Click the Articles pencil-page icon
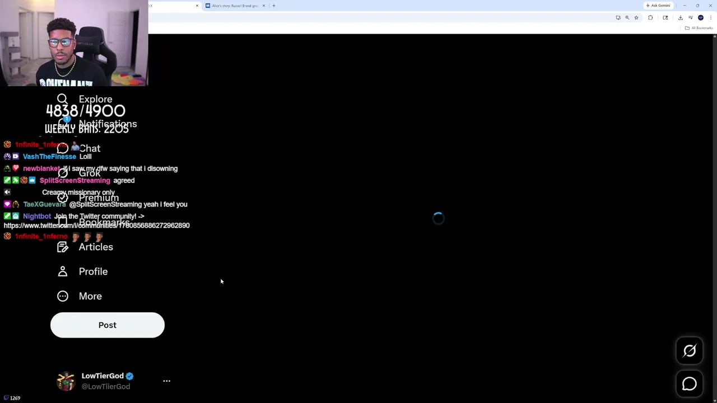This screenshot has height=403, width=717. (x=62, y=247)
